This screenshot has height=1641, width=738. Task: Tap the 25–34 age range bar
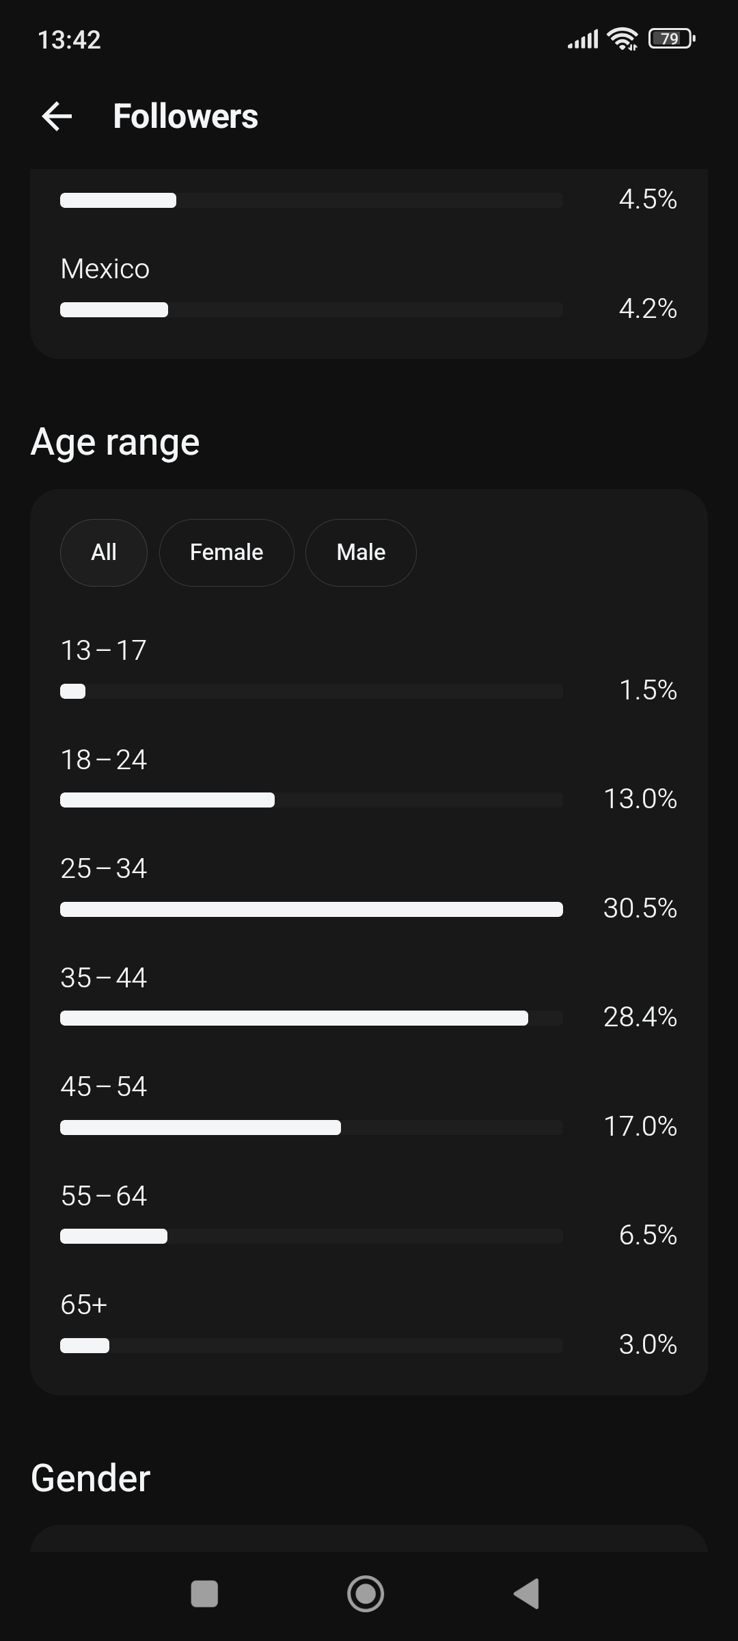tap(312, 909)
